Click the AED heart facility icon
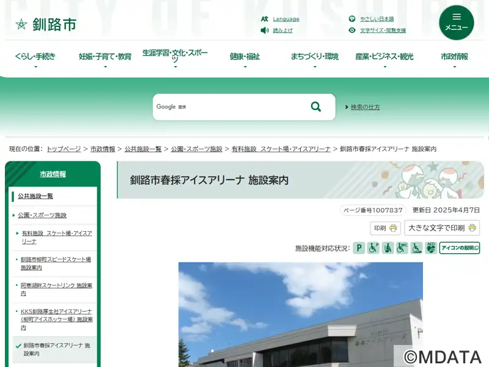This screenshot has height=367, width=489. coord(431,248)
